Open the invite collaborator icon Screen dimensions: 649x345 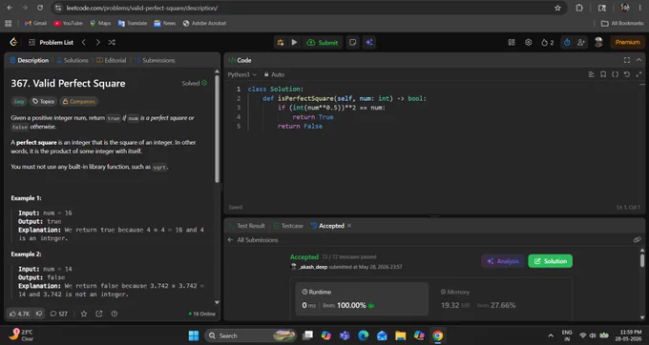click(x=581, y=42)
